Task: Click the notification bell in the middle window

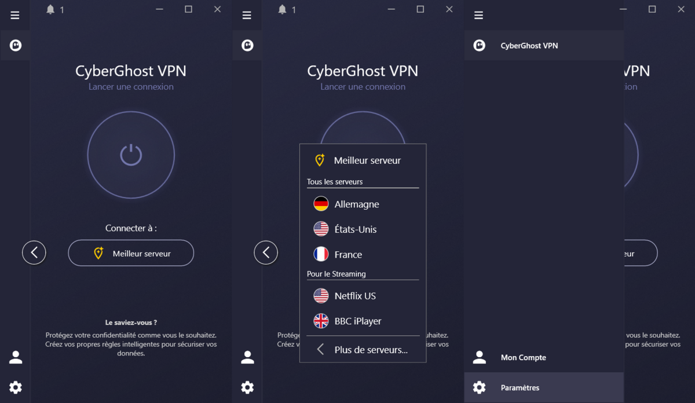Action: [x=282, y=9]
